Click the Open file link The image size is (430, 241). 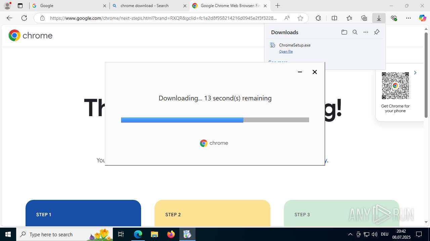tap(286, 51)
